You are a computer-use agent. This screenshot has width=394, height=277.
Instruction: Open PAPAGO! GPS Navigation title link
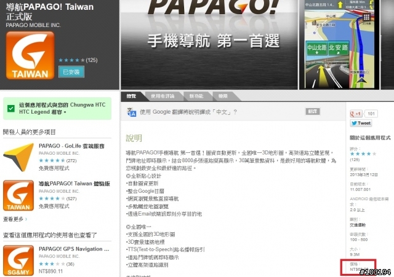point(74,249)
